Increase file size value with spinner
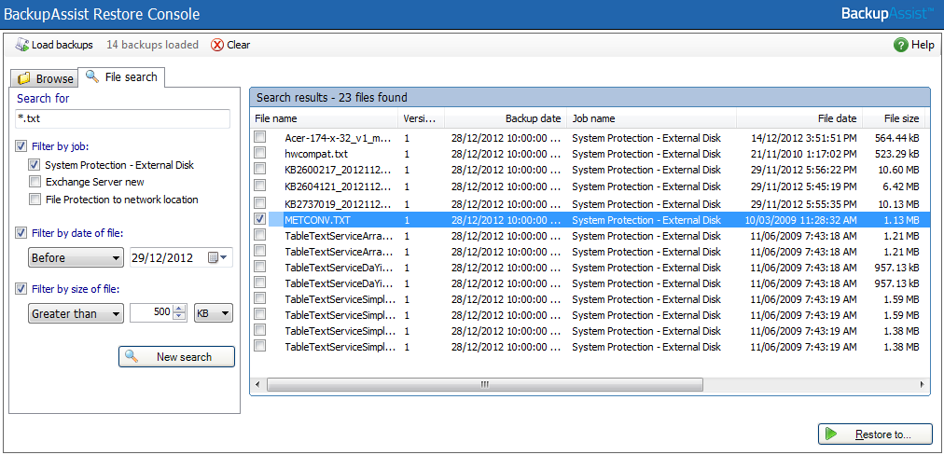 pyautogui.click(x=180, y=310)
